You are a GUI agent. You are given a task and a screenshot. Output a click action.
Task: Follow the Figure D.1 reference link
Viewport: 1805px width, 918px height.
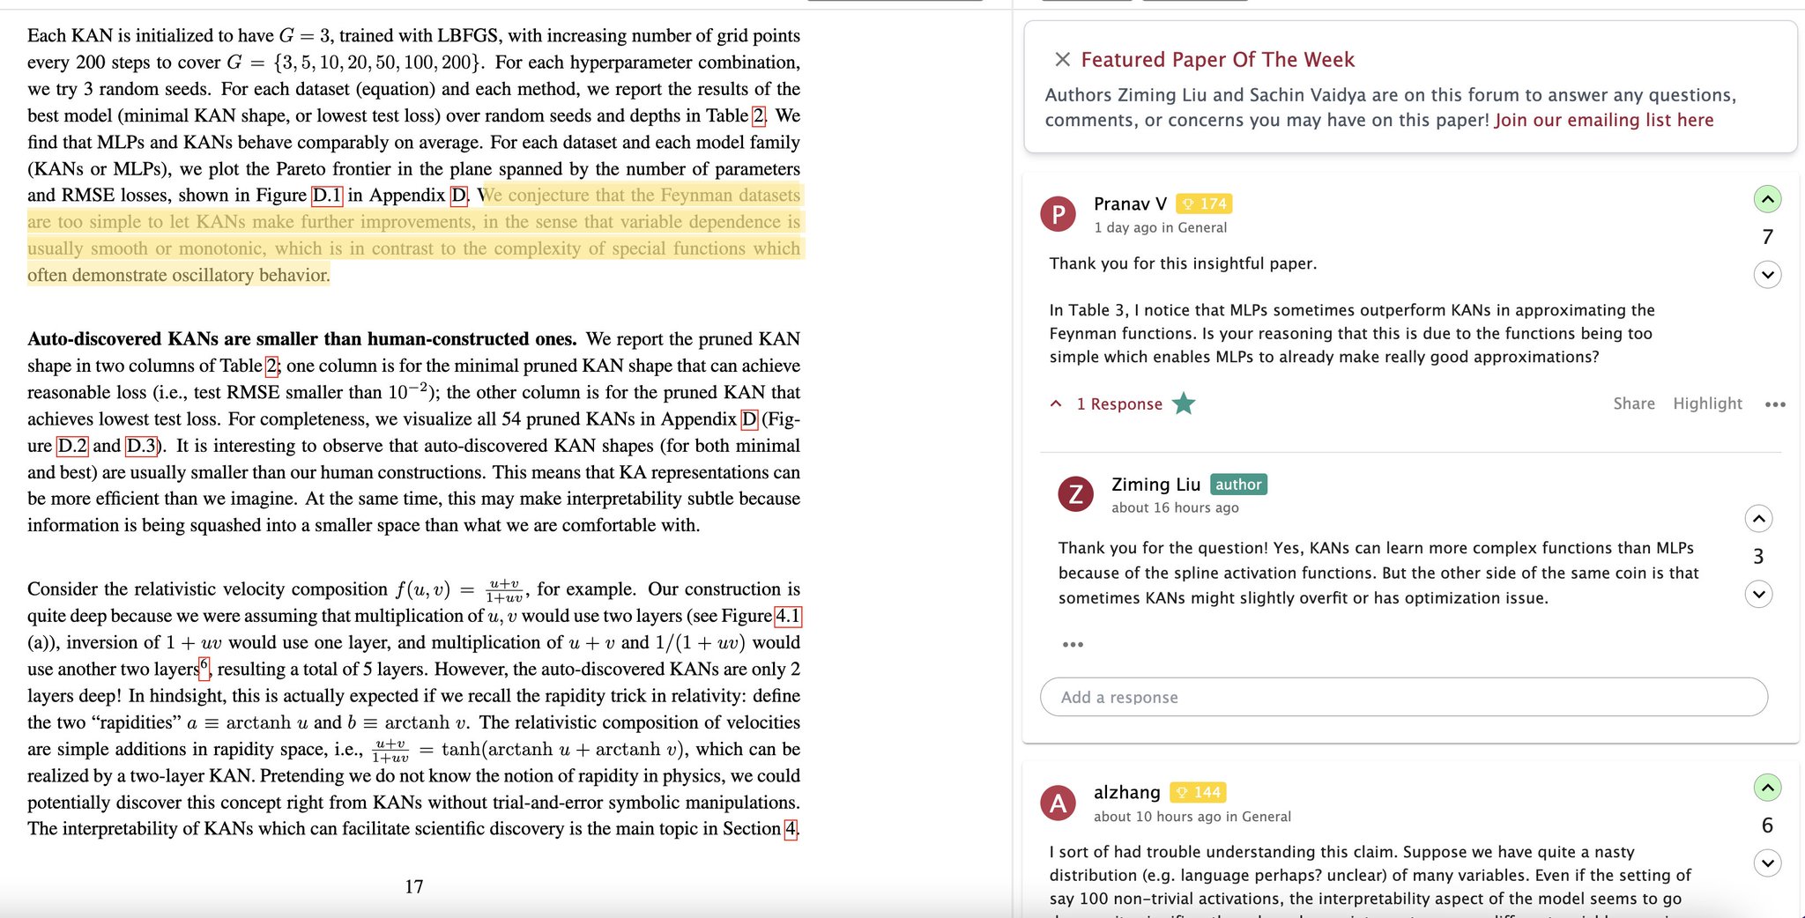tap(327, 195)
